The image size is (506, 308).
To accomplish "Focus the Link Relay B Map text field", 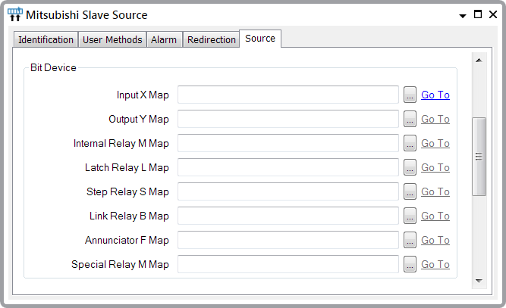I will pyautogui.click(x=288, y=216).
